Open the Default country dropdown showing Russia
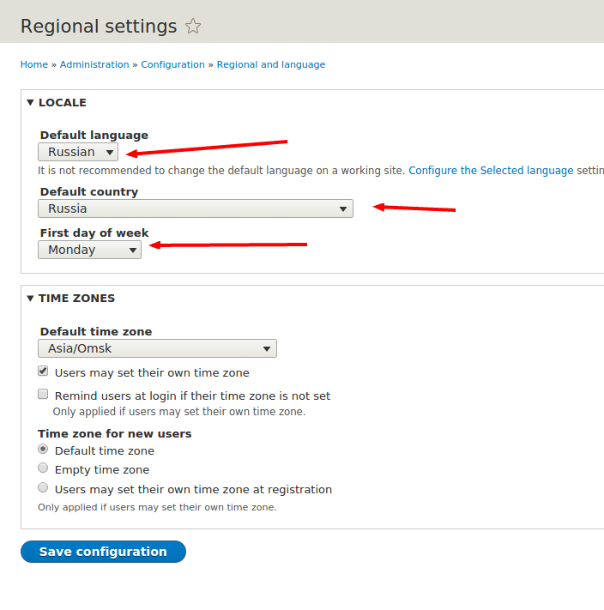The image size is (604, 610). 196,208
